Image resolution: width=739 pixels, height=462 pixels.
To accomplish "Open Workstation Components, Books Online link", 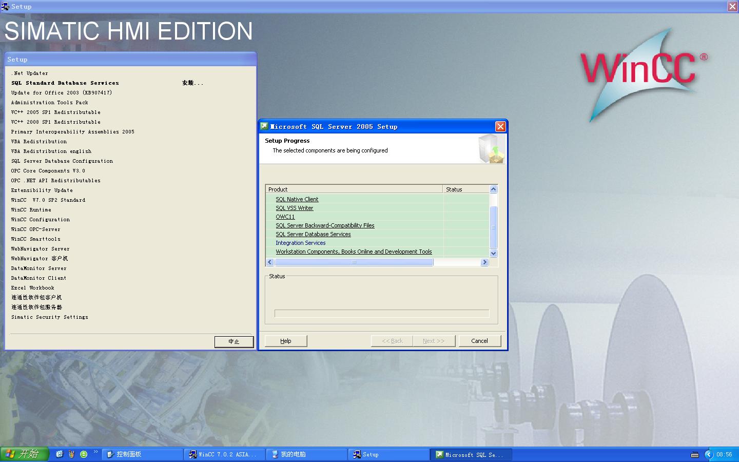I will pos(354,252).
